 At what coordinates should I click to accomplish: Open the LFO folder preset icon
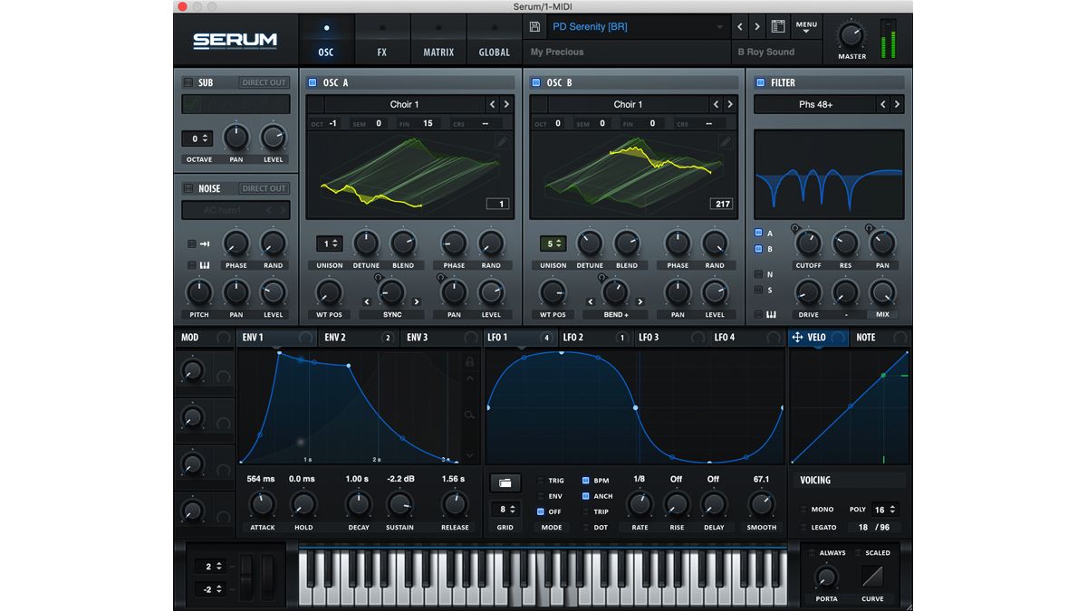pos(505,482)
